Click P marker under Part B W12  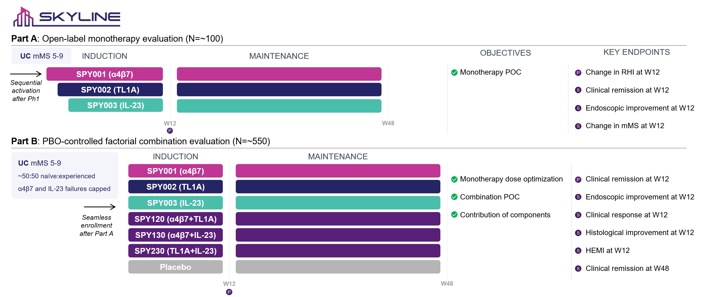229,292
